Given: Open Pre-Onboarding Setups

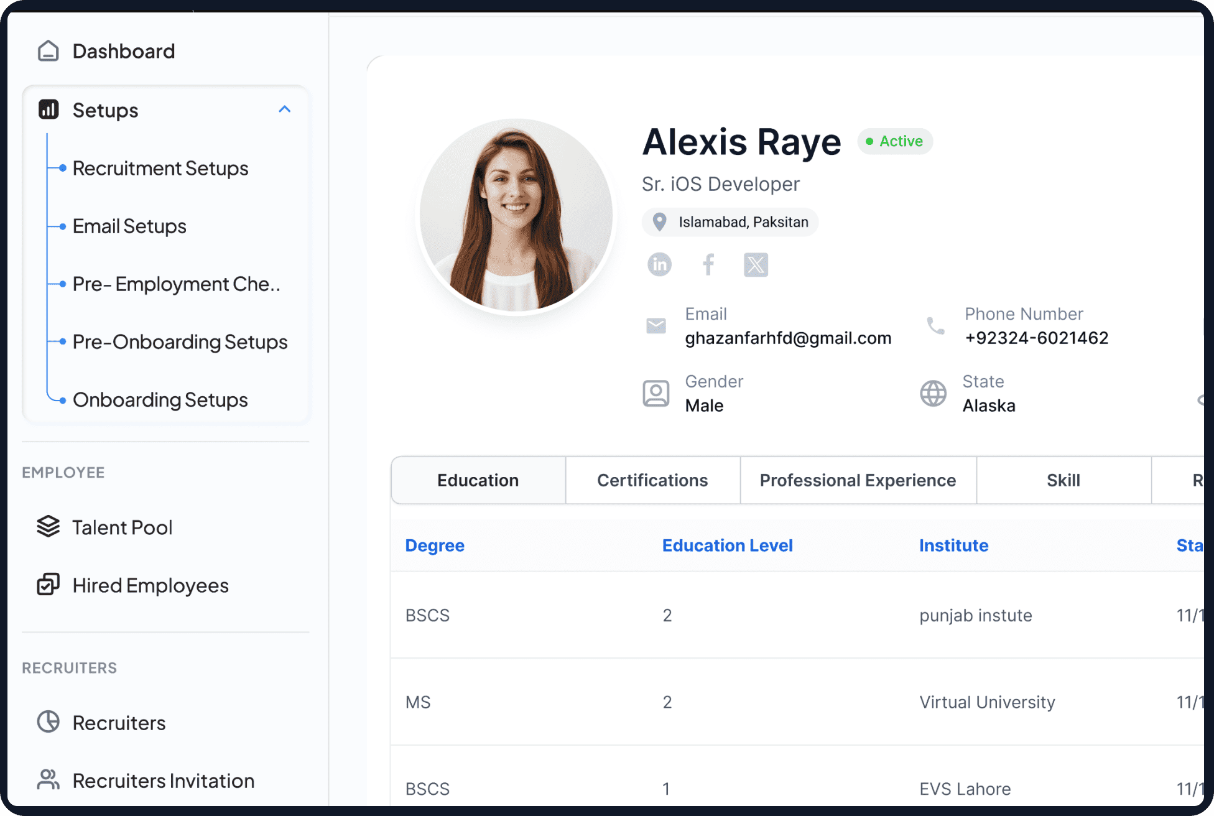Looking at the screenshot, I should pos(180,341).
